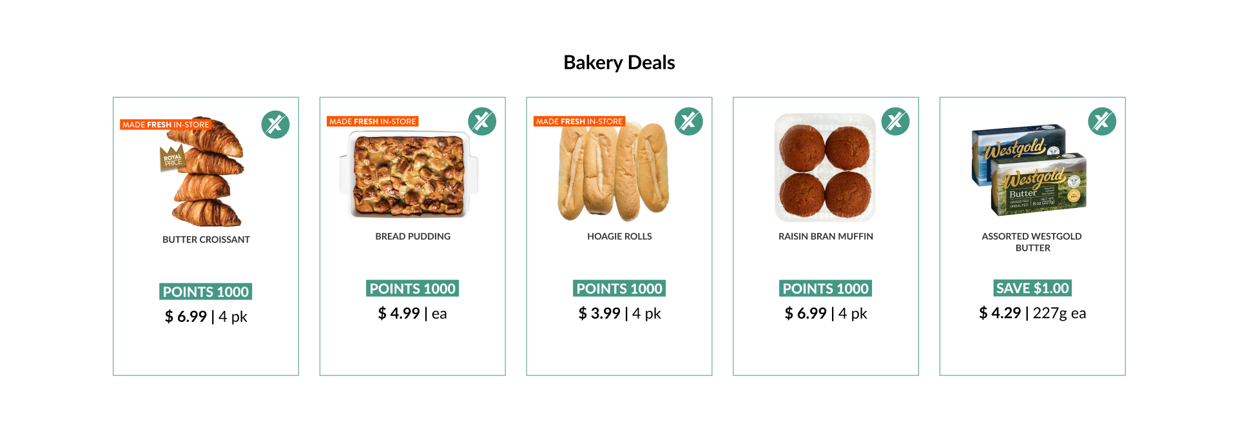The height and width of the screenshot is (432, 1238).
Task: Click Made Fresh In-Store tag on Butter Croissant
Action: [166, 124]
